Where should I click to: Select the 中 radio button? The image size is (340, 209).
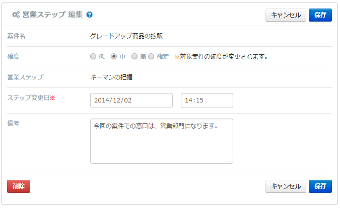(114, 56)
